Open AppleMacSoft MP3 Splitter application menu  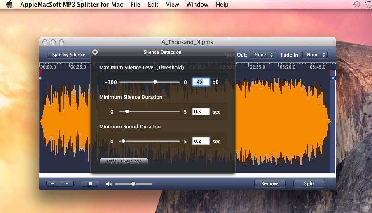point(71,4)
